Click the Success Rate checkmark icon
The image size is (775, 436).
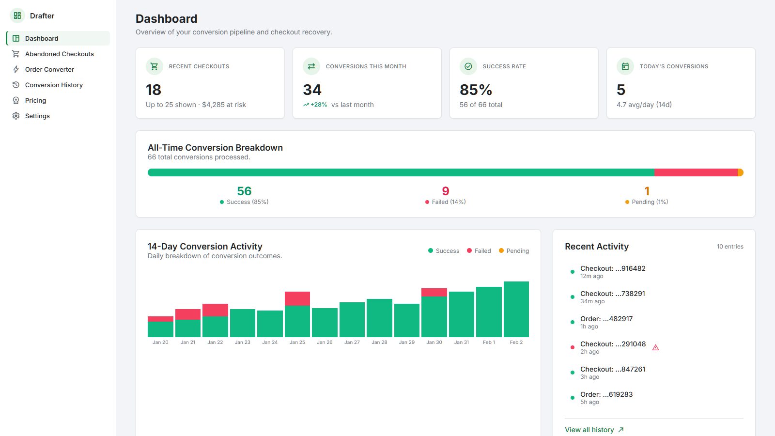pyautogui.click(x=468, y=66)
